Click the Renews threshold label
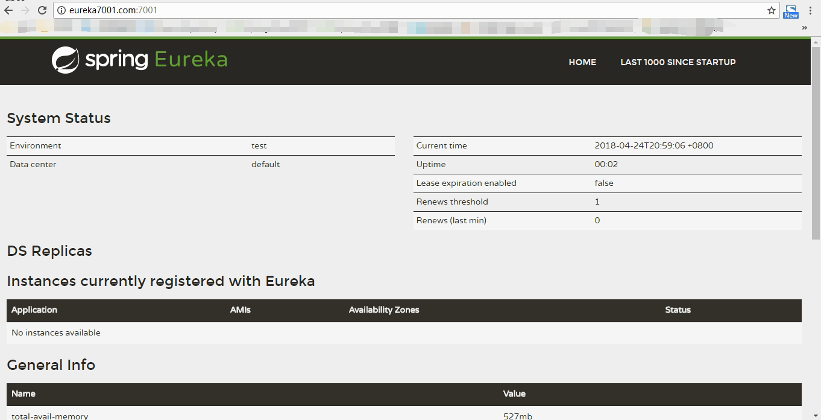821x420 pixels. point(452,202)
